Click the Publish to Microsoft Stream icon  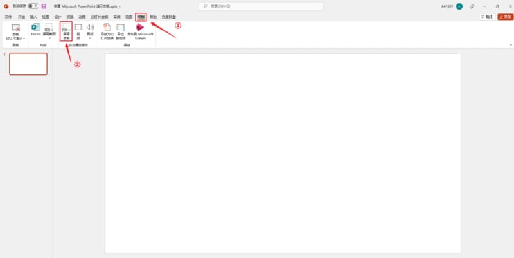click(140, 28)
